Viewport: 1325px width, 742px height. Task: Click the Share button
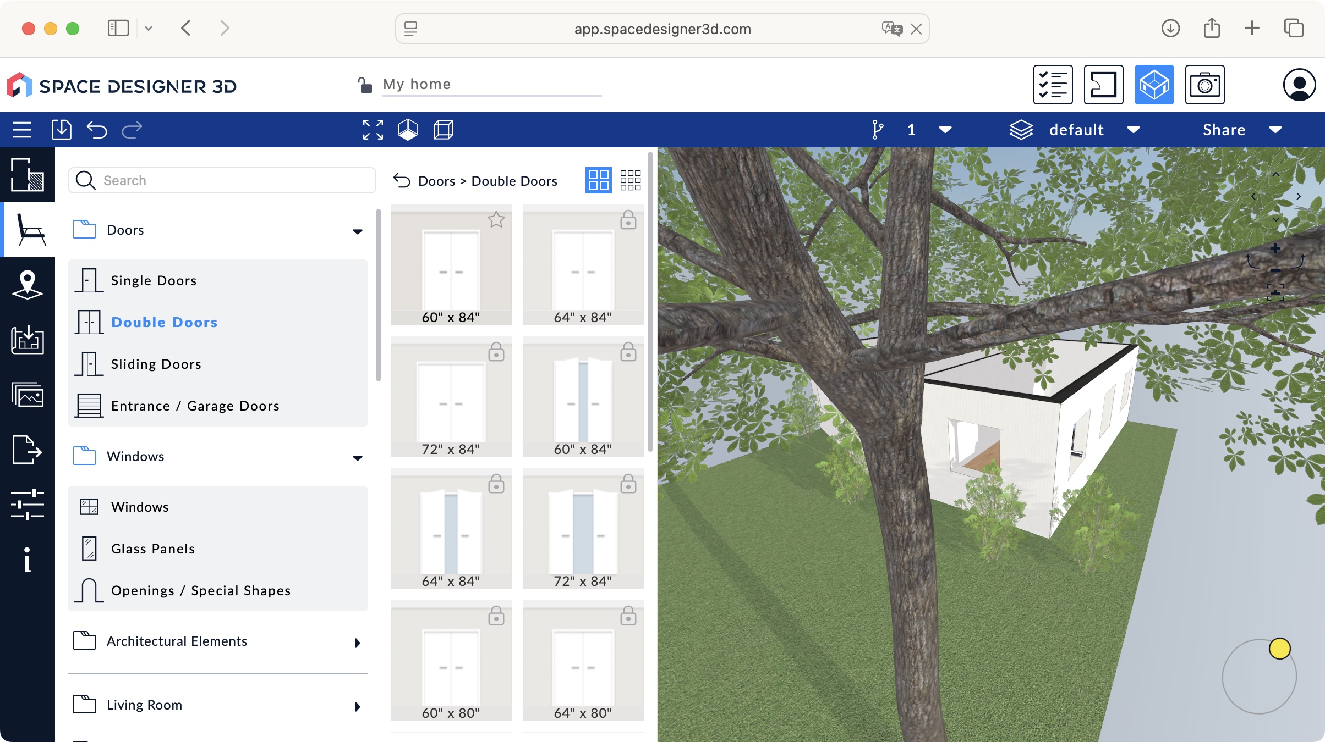tap(1224, 130)
